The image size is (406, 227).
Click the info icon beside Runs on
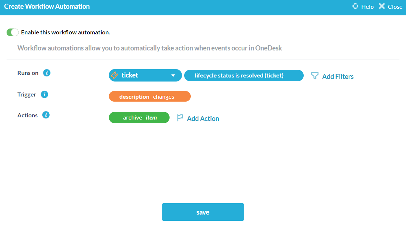[47, 73]
